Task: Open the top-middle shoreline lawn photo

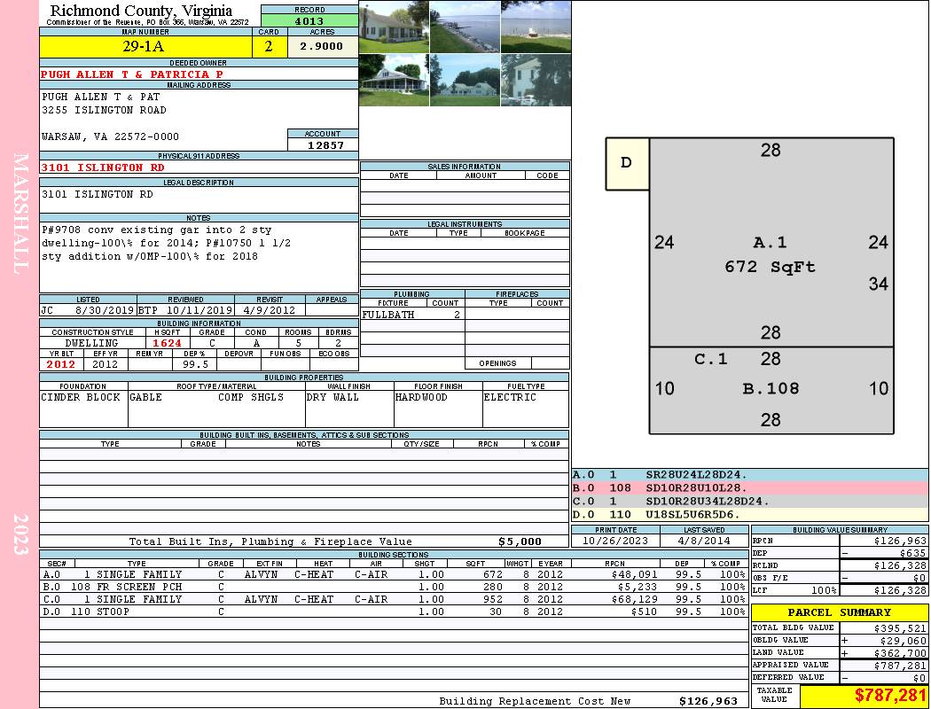Action: [x=465, y=27]
